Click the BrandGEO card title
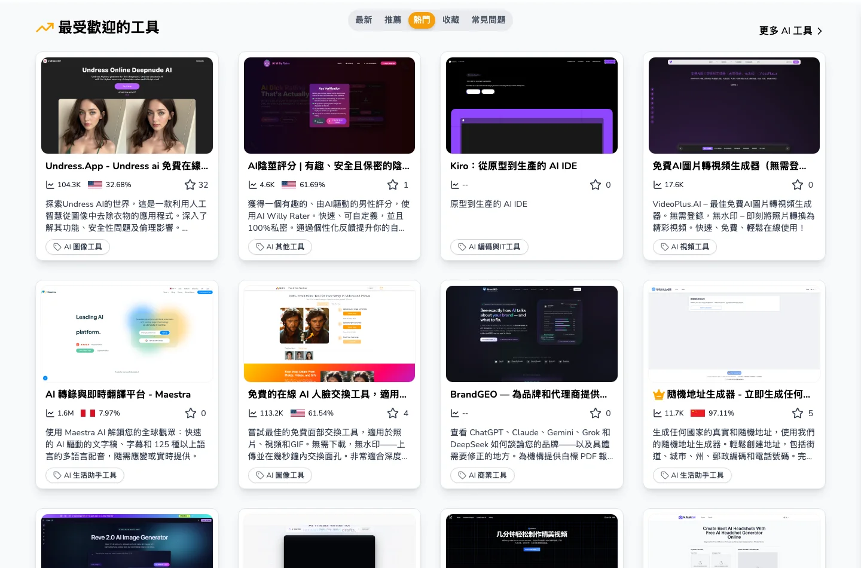861x568 pixels. pos(529,395)
